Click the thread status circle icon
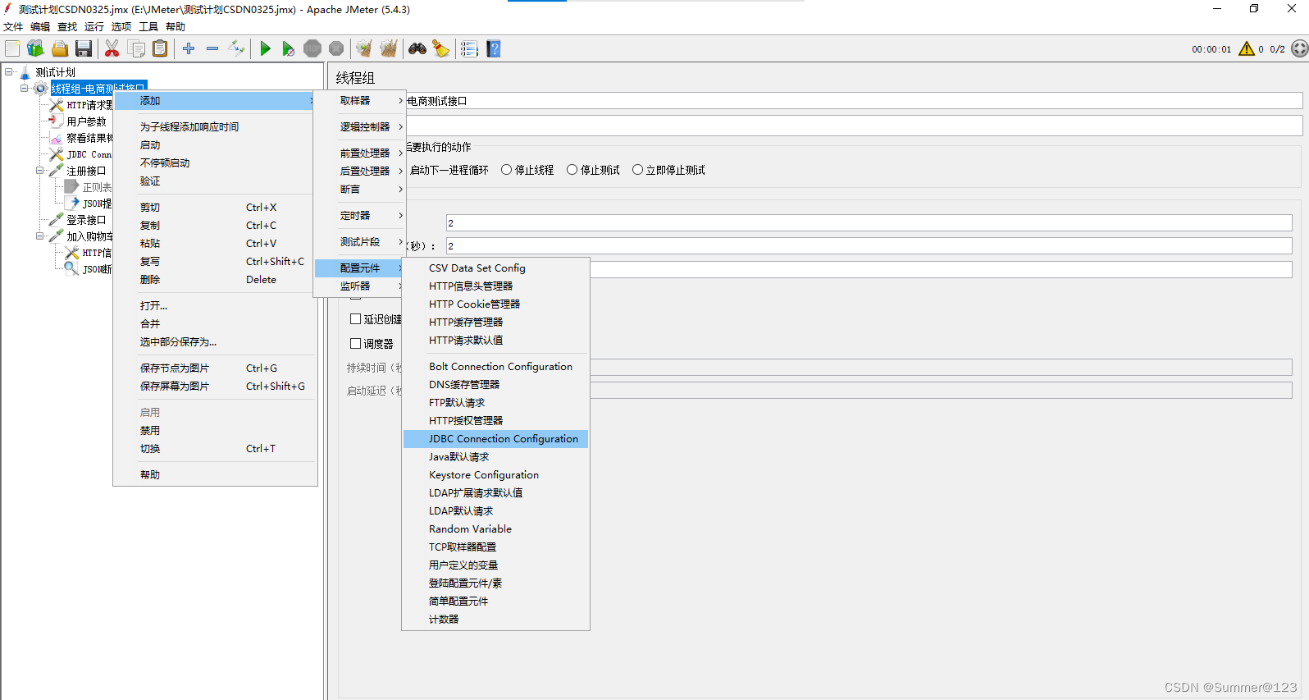 (1300, 49)
